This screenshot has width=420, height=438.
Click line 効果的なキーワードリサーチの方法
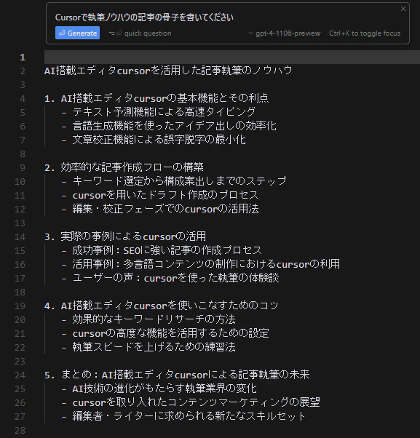pos(154,319)
